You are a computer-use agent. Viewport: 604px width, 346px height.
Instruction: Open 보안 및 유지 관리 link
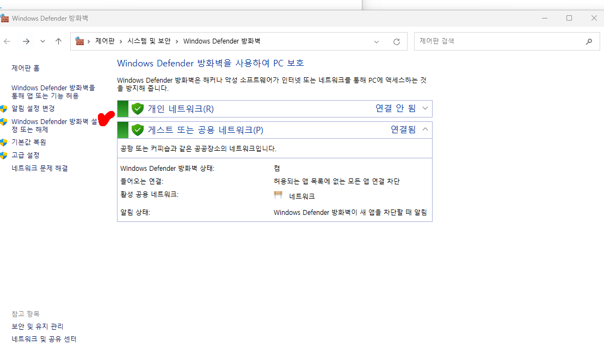click(x=38, y=327)
